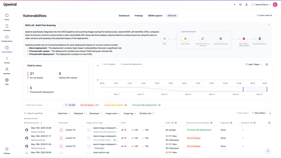Viewport: 281px width, 158px height.
Task: Open table column settings icon
Action: click(269, 123)
